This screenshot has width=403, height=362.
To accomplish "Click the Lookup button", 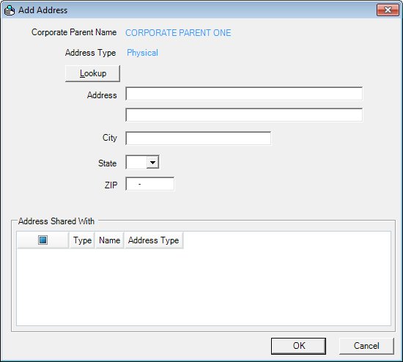I will [x=92, y=73].
